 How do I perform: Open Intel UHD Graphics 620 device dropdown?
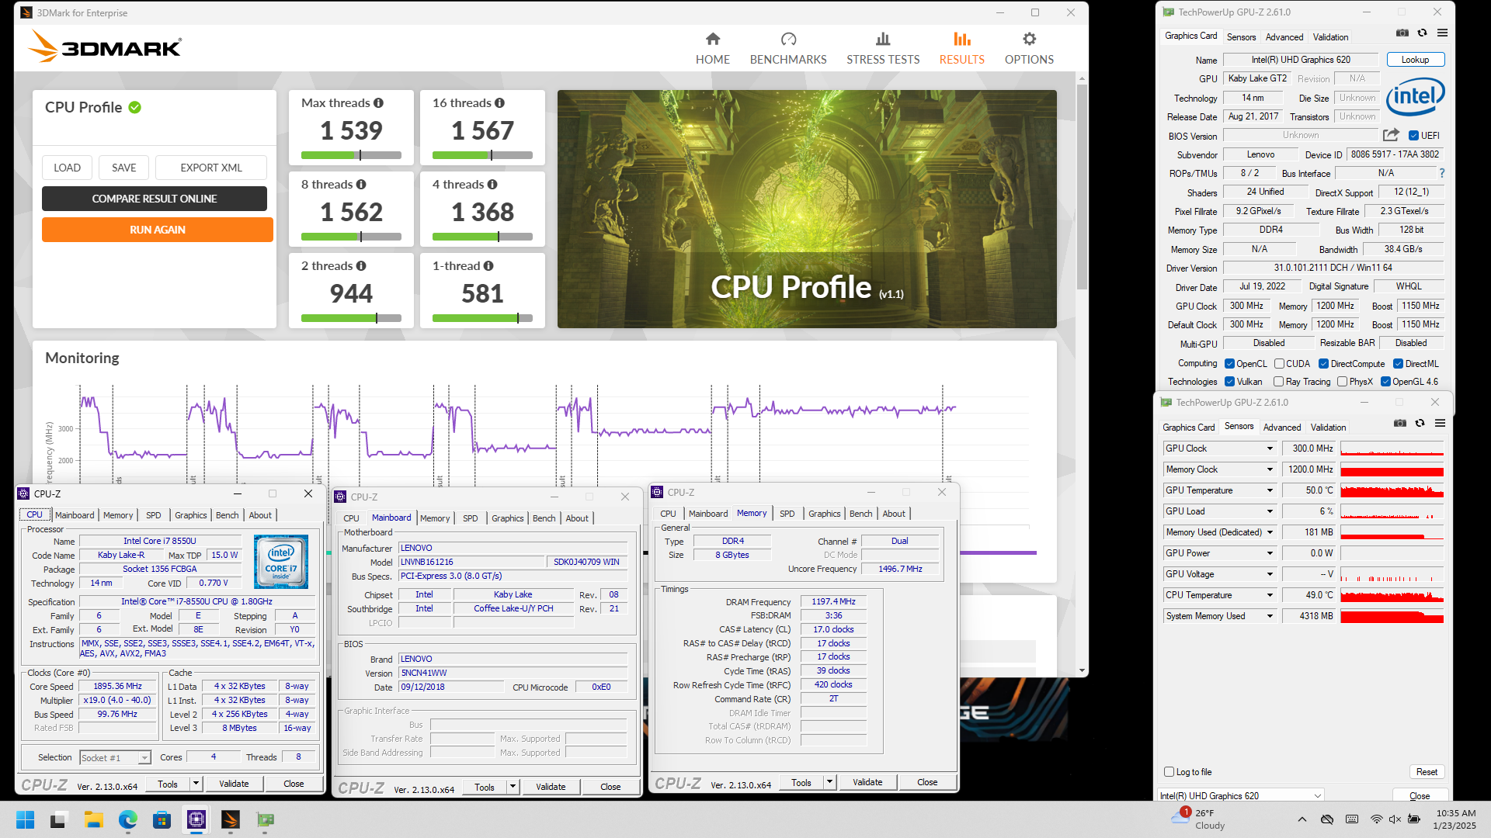point(1240,795)
